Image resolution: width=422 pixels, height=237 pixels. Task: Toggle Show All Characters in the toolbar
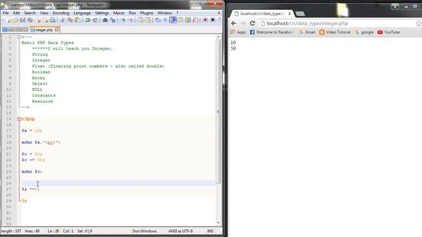(165, 20)
